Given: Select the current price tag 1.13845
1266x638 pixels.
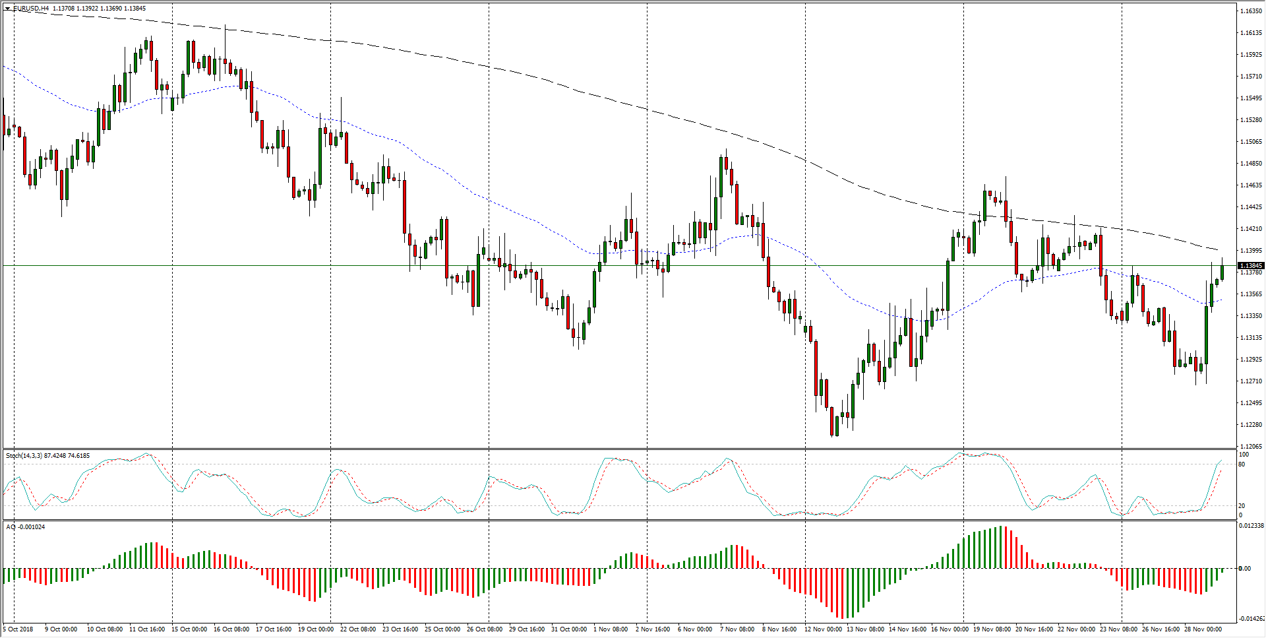Looking at the screenshot, I should pos(1251,266).
